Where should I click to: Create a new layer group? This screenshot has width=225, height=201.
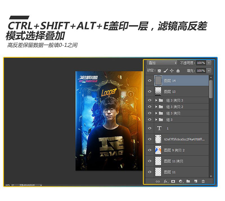click(188, 181)
